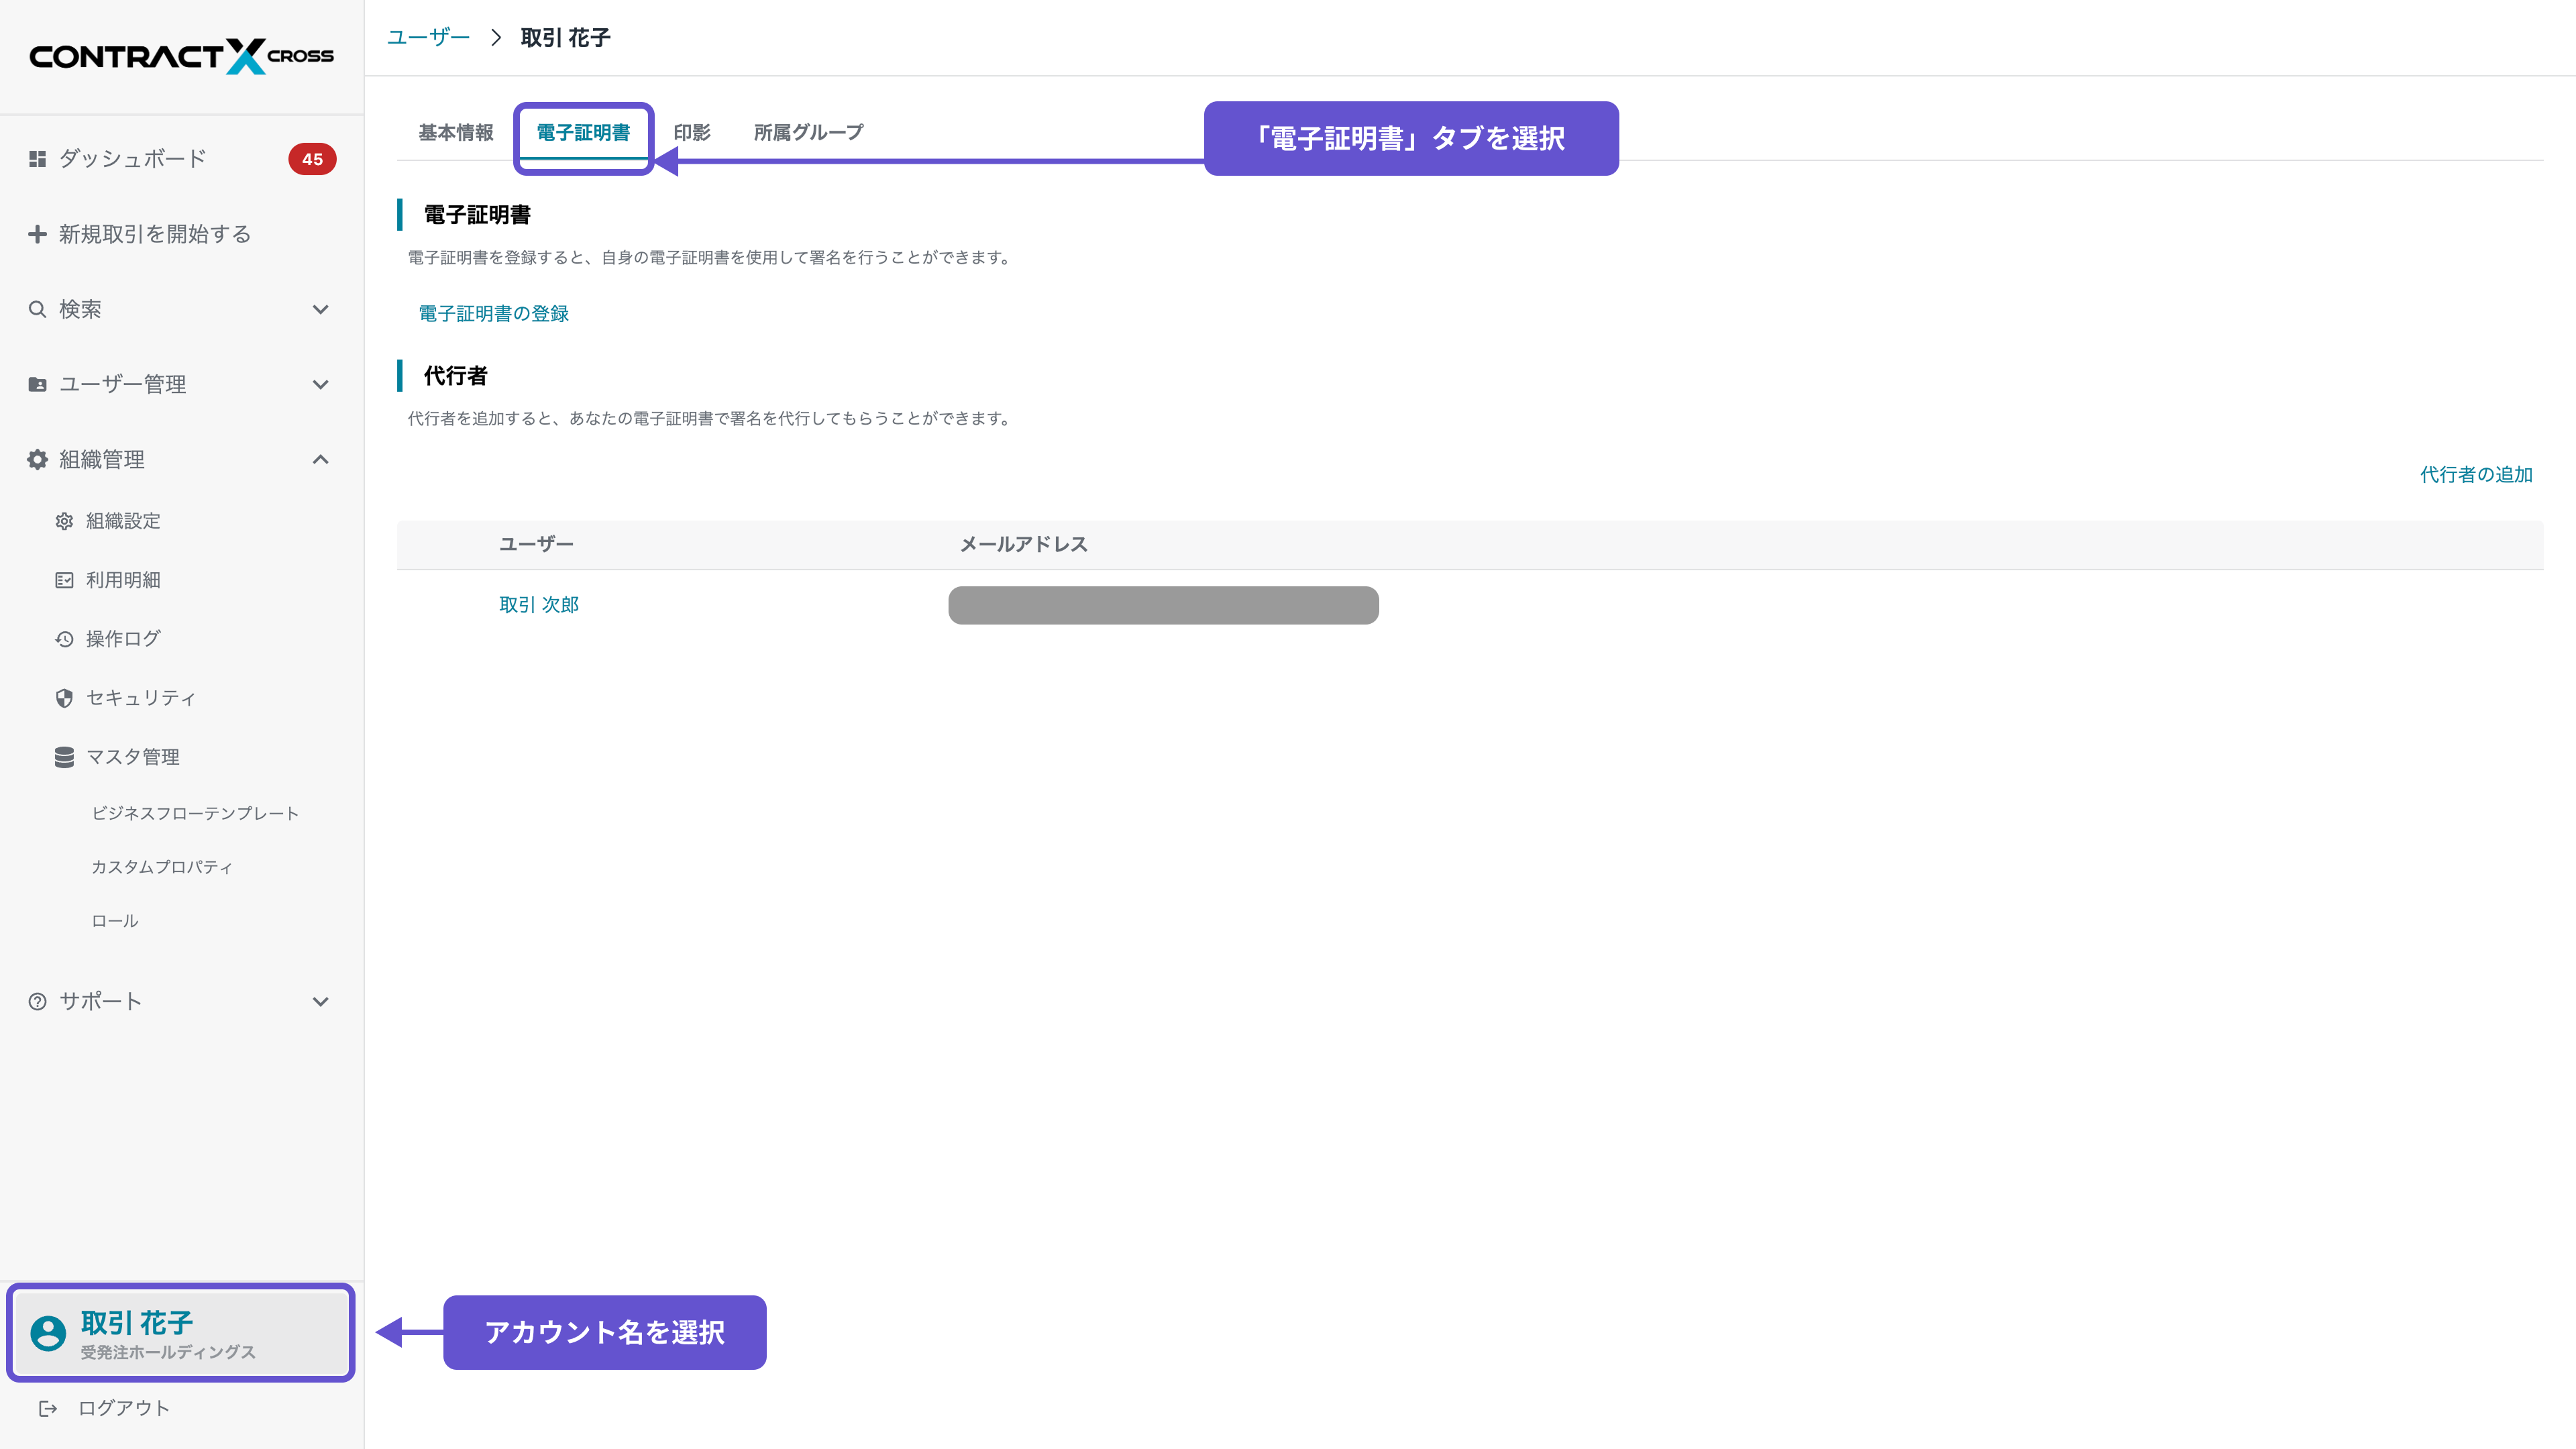
Task: Collapse the 組織管理 section chevron
Action: coord(320,459)
